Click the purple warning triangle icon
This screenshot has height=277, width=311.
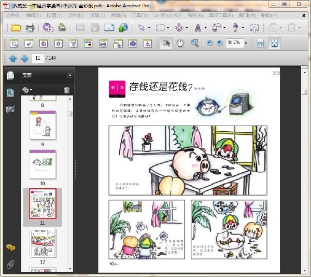[148, 43]
